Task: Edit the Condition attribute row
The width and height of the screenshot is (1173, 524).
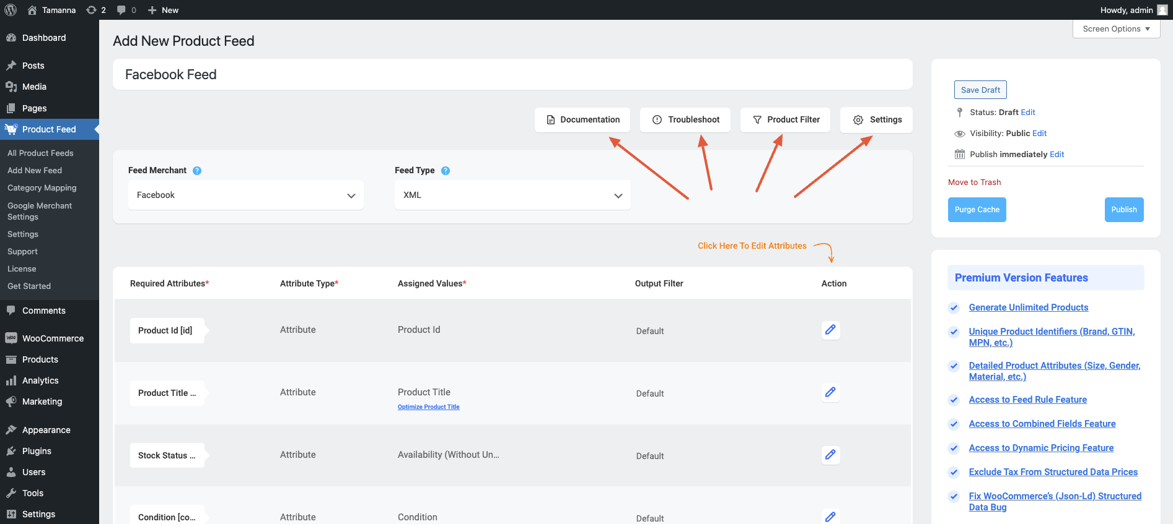Action: click(x=830, y=517)
